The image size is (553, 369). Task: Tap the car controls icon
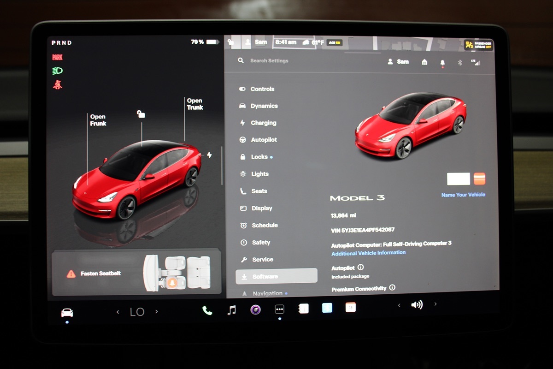(67, 313)
